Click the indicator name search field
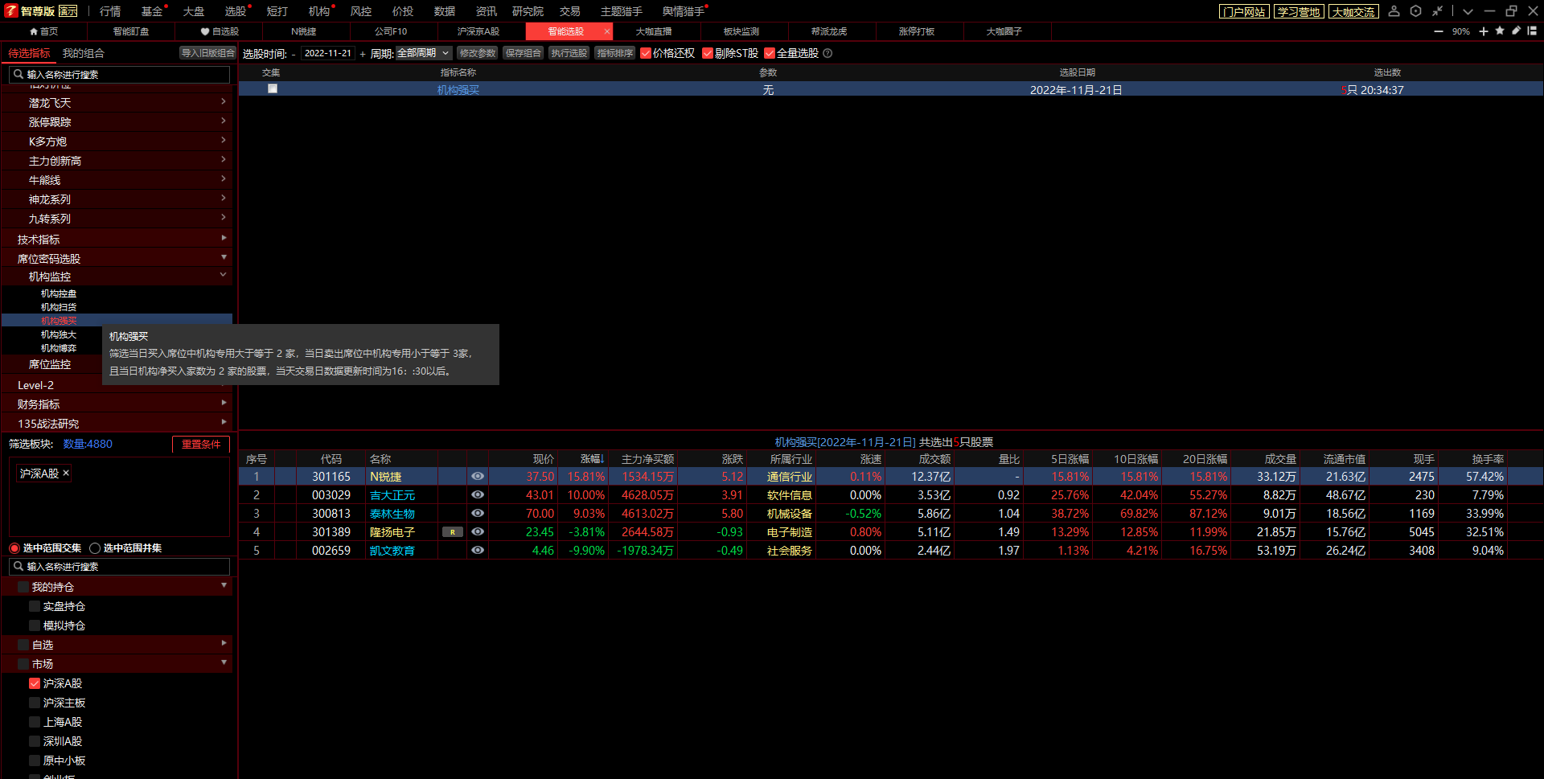This screenshot has width=1544, height=779. click(119, 74)
